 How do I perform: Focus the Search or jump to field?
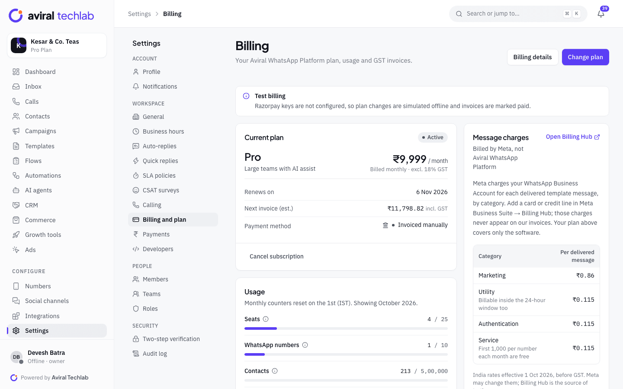pos(518,14)
